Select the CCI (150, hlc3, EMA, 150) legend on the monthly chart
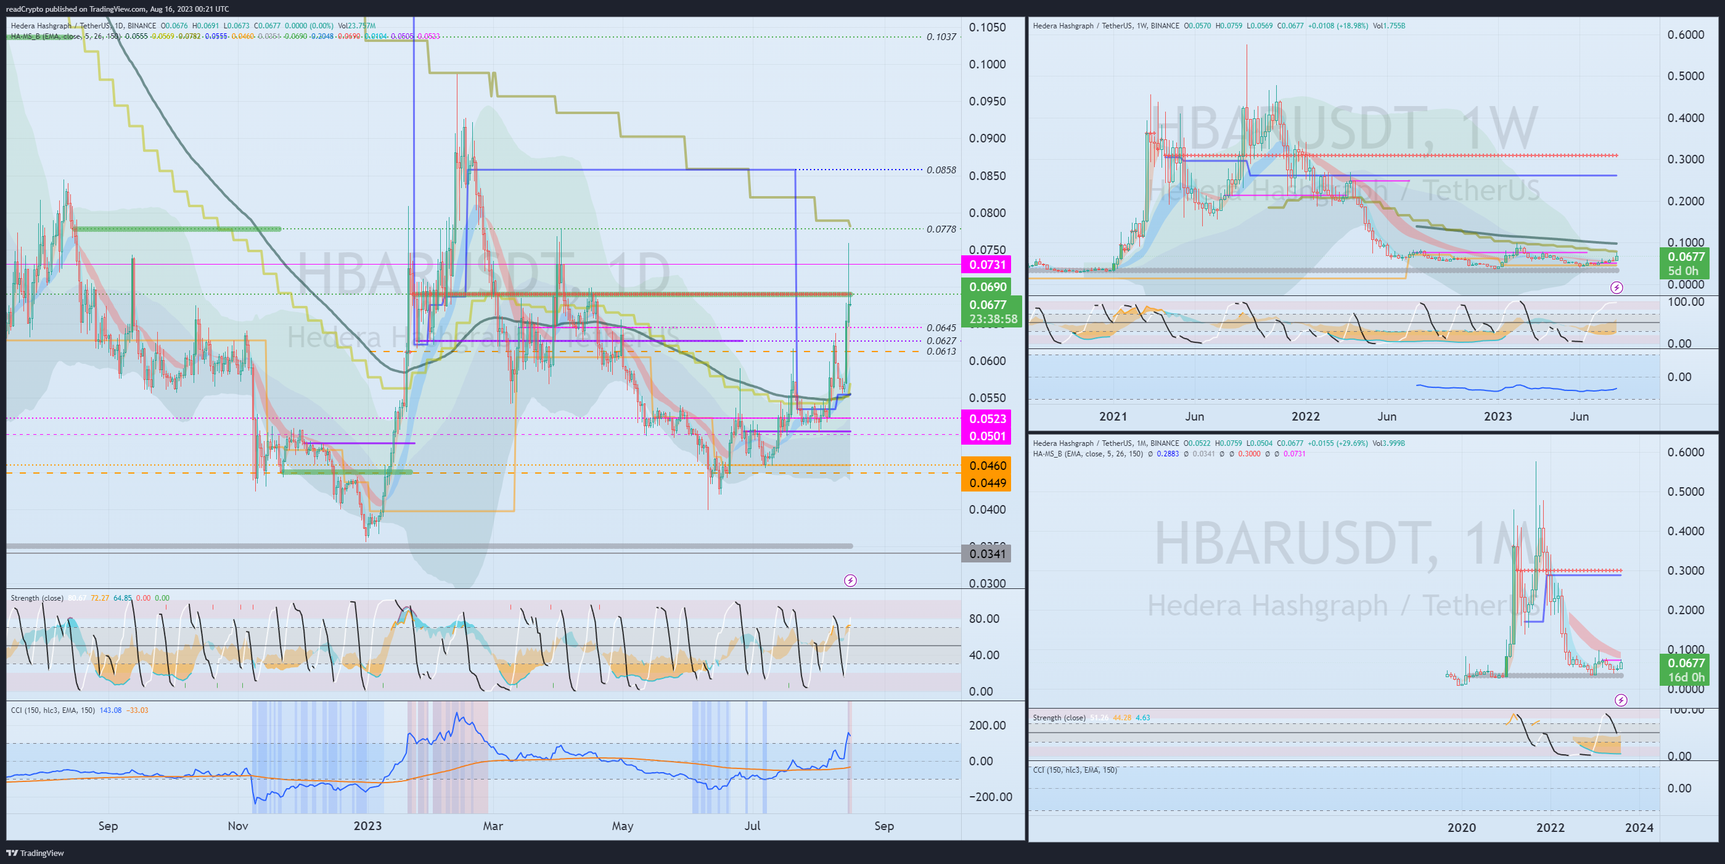Image resolution: width=1725 pixels, height=864 pixels. click(1075, 770)
